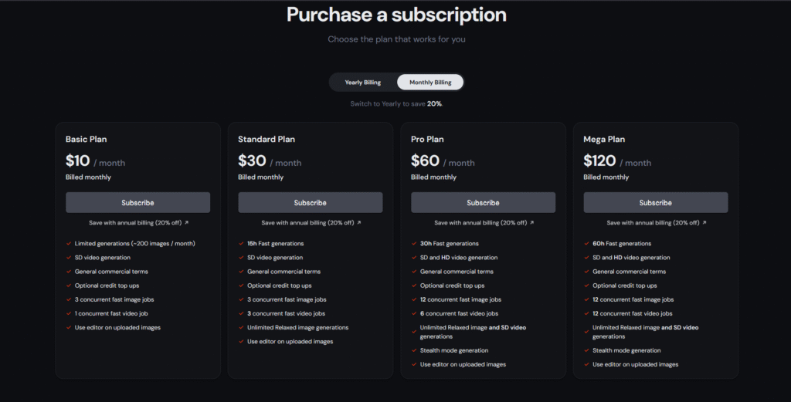Click arrow icon beside Basic Plan annual savings
Viewport: 791px width, 402px height.
click(187, 223)
